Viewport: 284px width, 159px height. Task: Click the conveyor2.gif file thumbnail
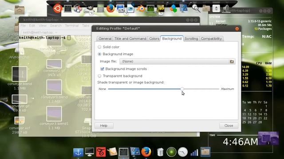[x=54, y=64]
